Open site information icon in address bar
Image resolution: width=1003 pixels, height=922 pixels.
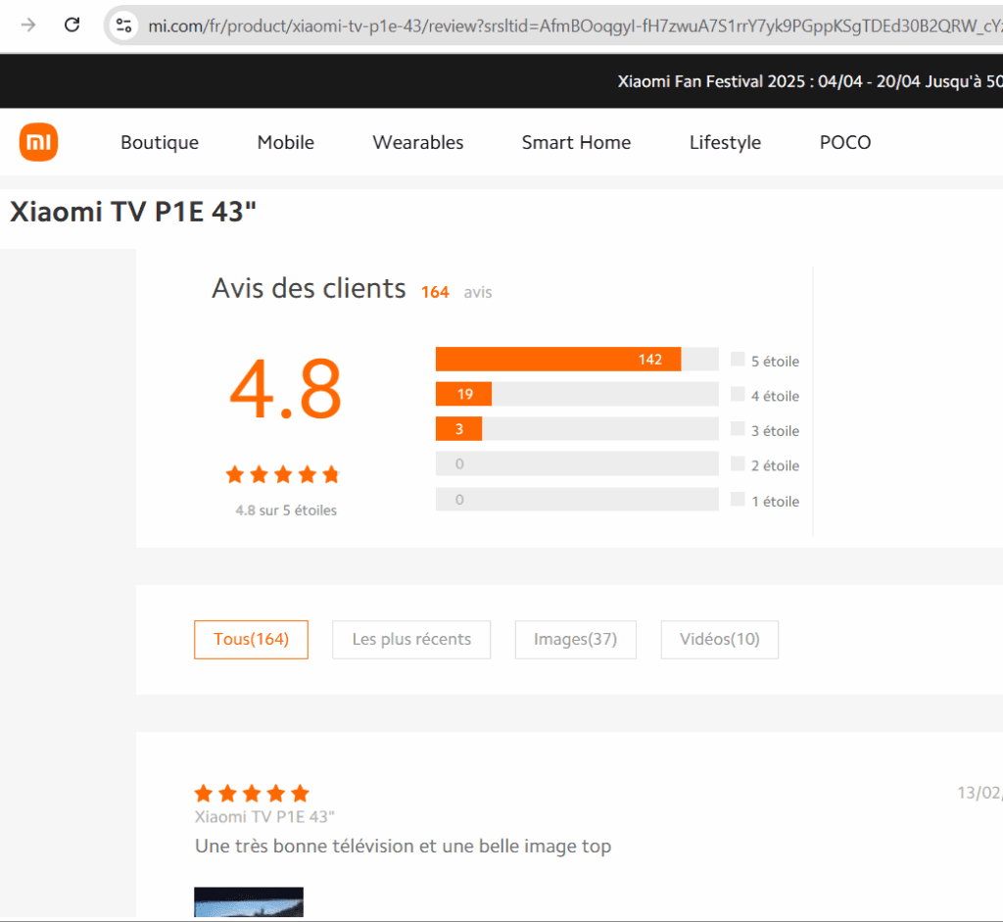coord(124,25)
